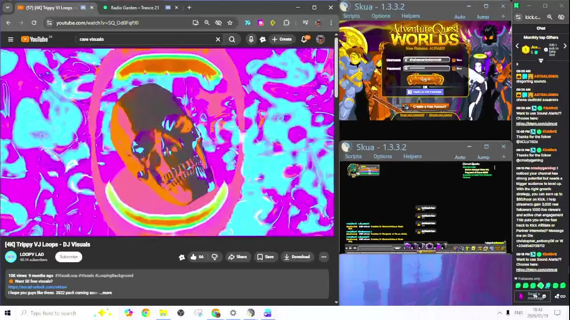This screenshot has width=570, height=320.
Task: Open YouTube account avatar menu
Action: click(x=320, y=39)
